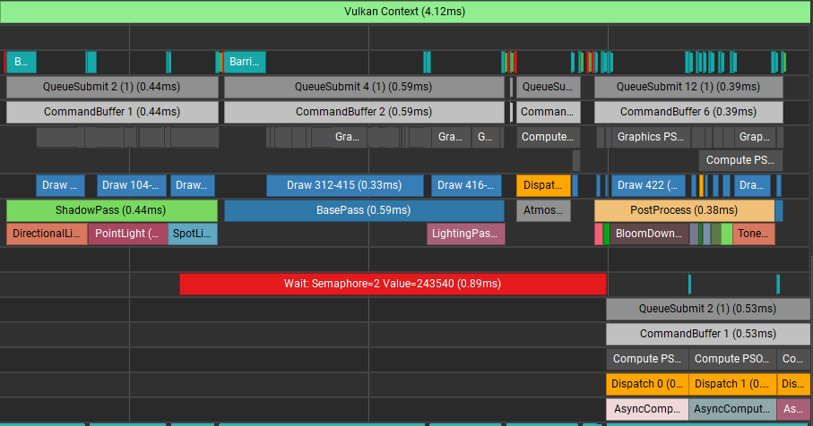Select the Vulkan Context (4.12ms) header bar

405,12
